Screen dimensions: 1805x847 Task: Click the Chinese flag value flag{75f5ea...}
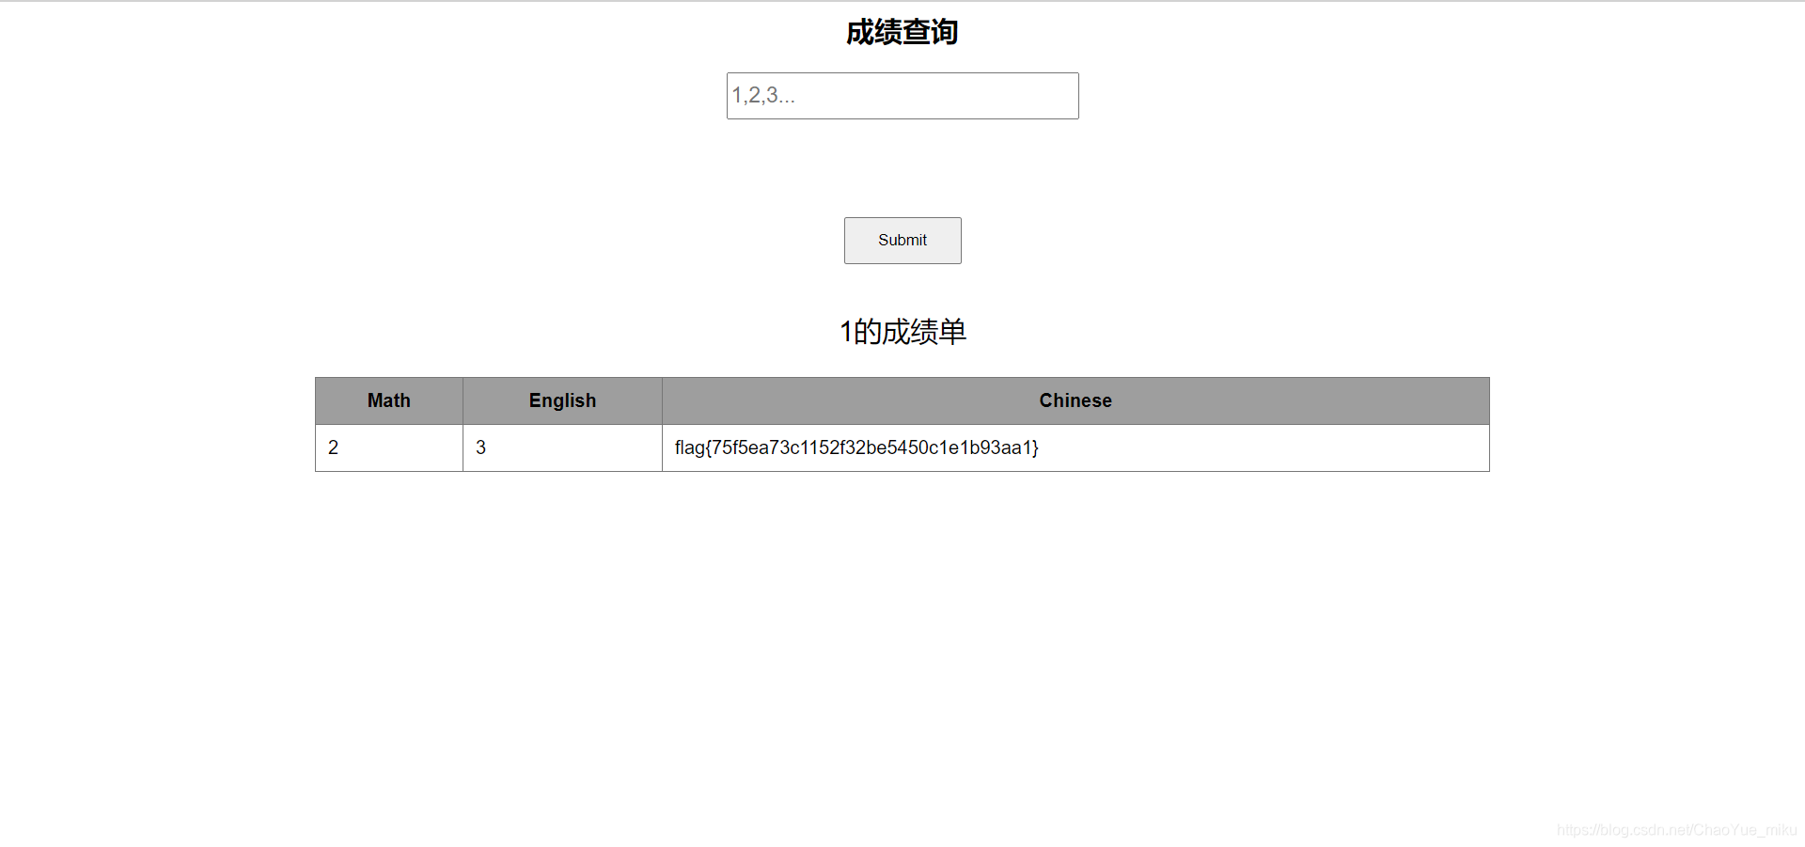[x=856, y=447]
